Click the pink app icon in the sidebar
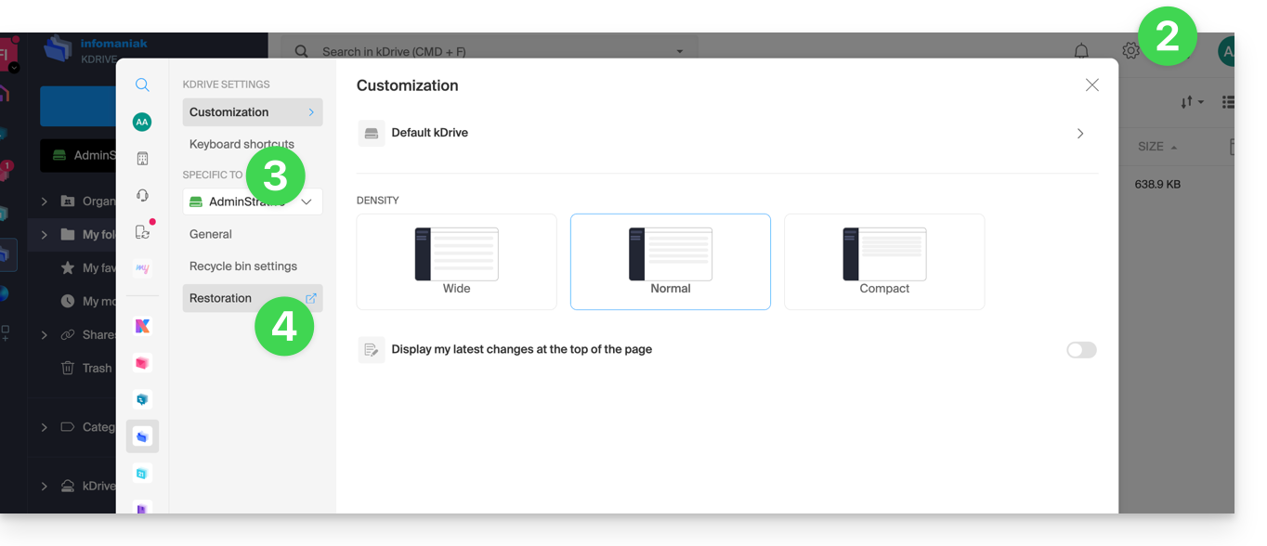The image size is (1267, 546). (142, 363)
